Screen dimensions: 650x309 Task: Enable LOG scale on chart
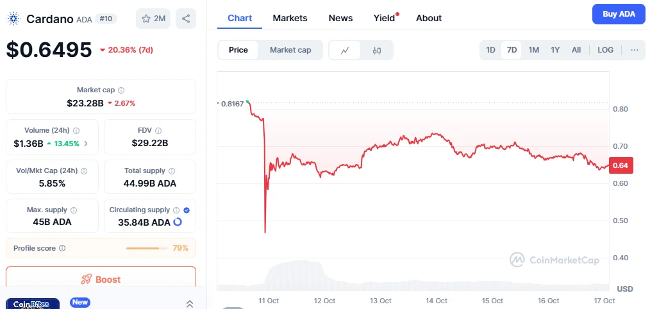pyautogui.click(x=605, y=50)
